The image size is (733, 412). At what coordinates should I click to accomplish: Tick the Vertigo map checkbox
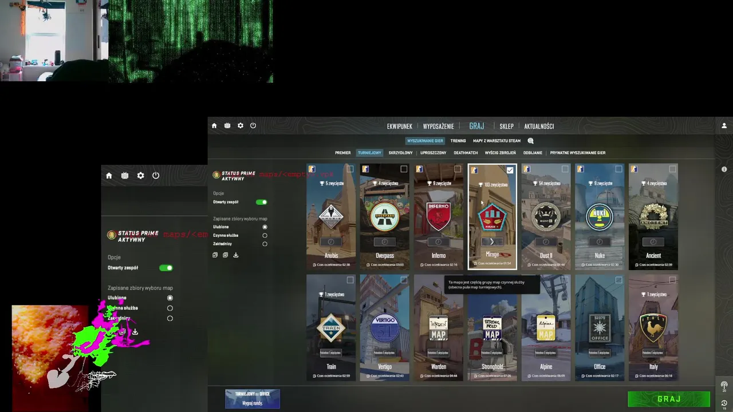pos(404,280)
